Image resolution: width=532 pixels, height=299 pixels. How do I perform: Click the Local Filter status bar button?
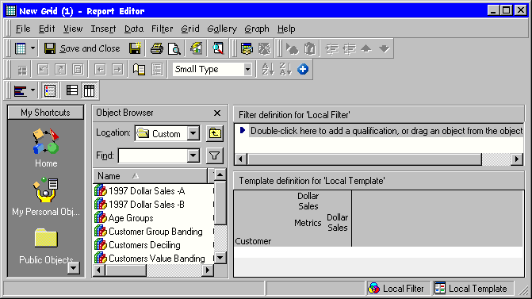(398, 289)
